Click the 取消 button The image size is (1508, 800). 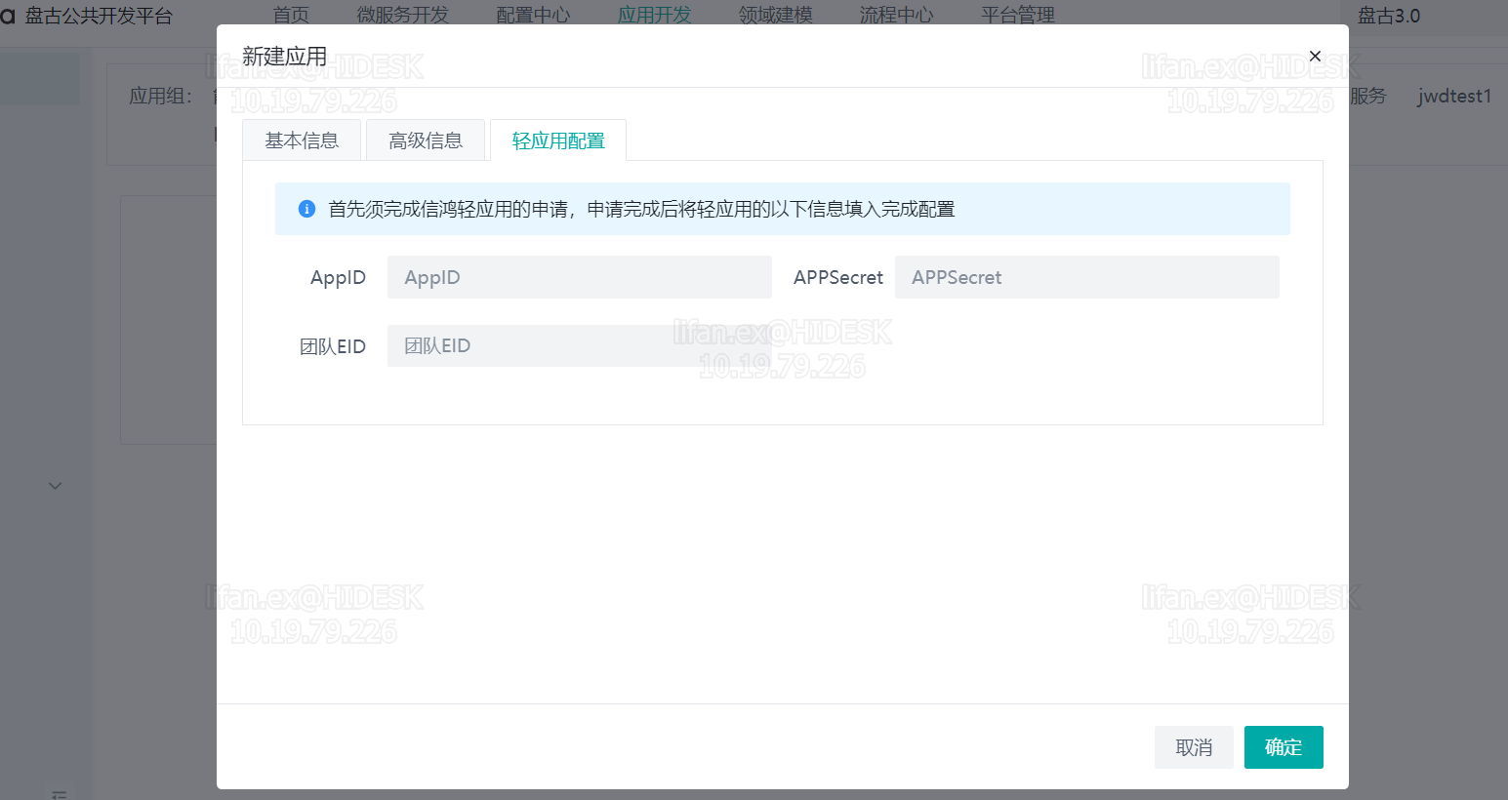click(1194, 747)
